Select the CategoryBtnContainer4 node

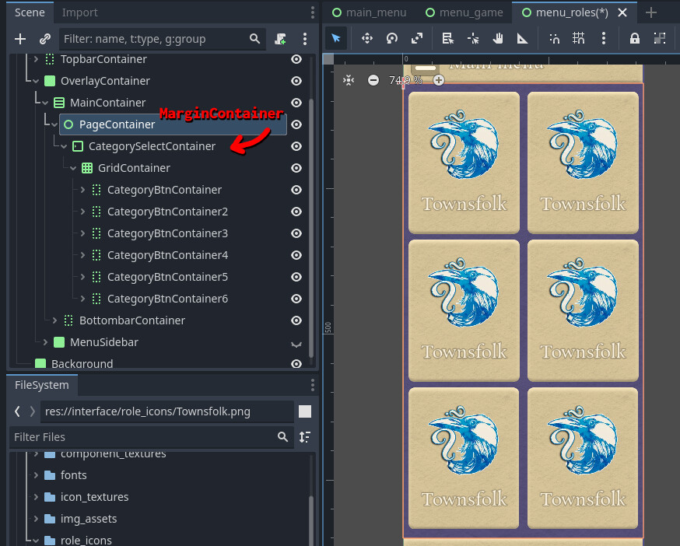pos(167,255)
